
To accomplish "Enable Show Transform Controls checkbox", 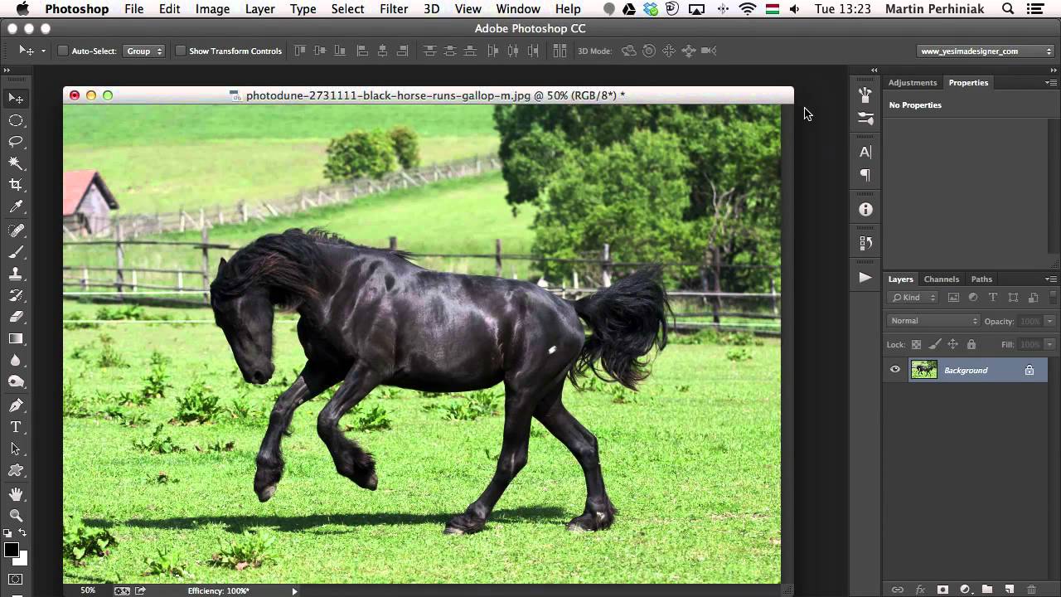I will [x=180, y=51].
